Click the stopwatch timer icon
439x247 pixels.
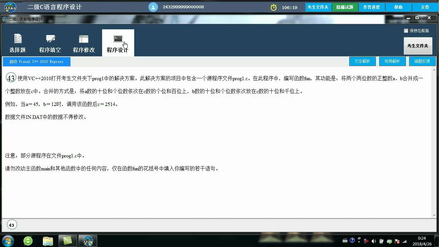tap(274, 7)
